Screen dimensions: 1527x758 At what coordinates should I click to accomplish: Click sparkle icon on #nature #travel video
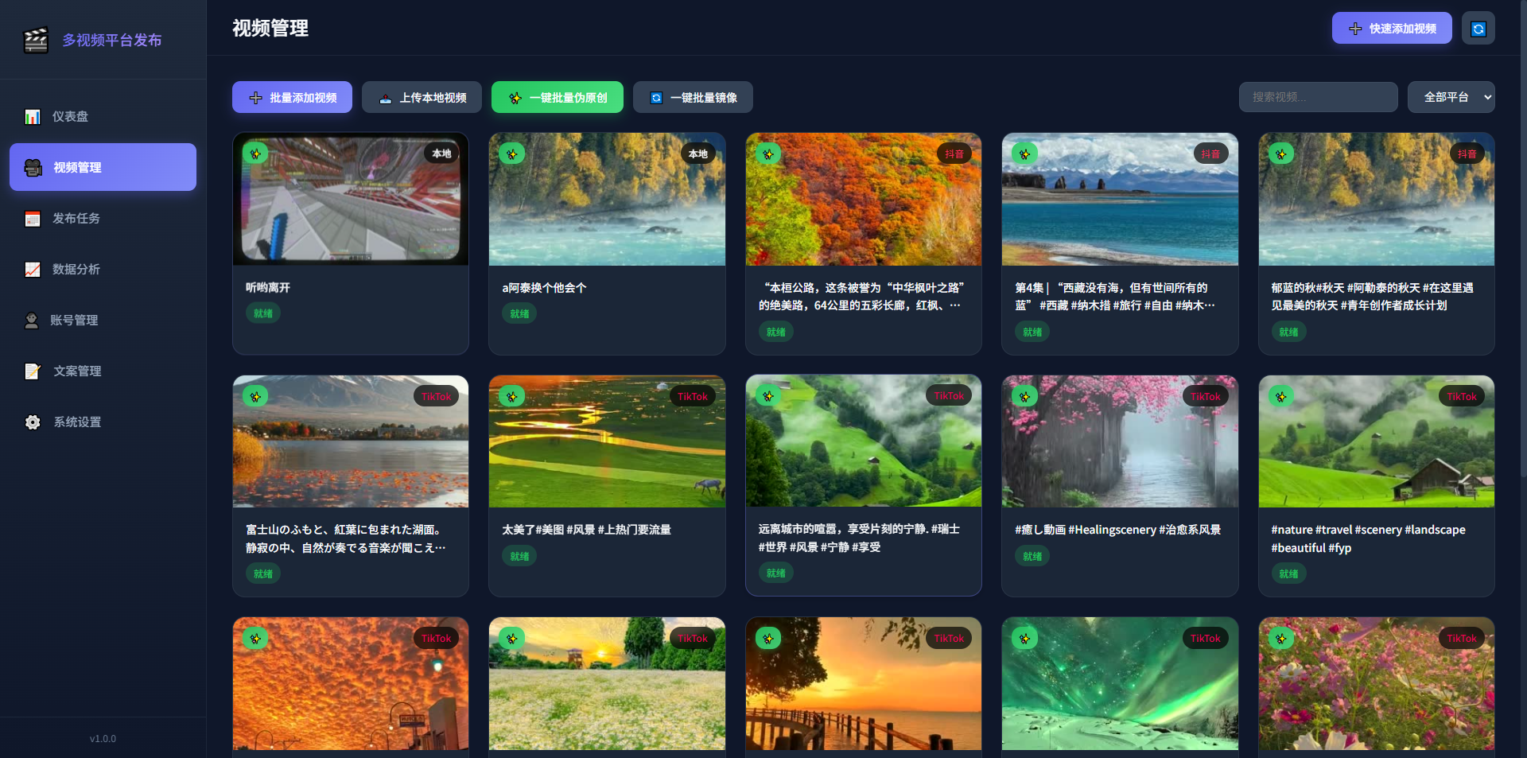[1280, 396]
